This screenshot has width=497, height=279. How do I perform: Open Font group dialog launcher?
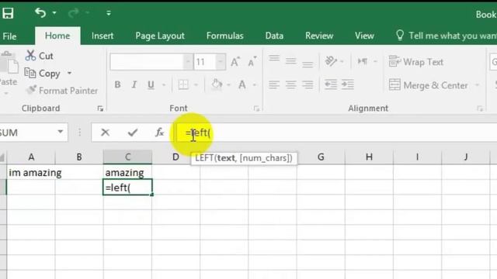(x=256, y=108)
